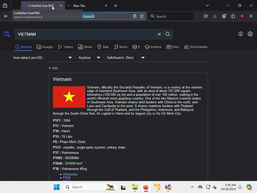This screenshot has width=257, height=193.
Task: Switch to Files category
Action: click(172, 47)
